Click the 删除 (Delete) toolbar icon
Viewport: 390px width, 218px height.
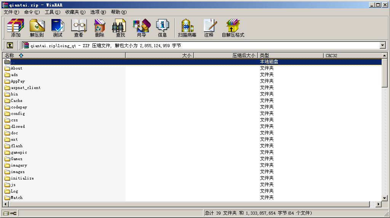coord(99,28)
